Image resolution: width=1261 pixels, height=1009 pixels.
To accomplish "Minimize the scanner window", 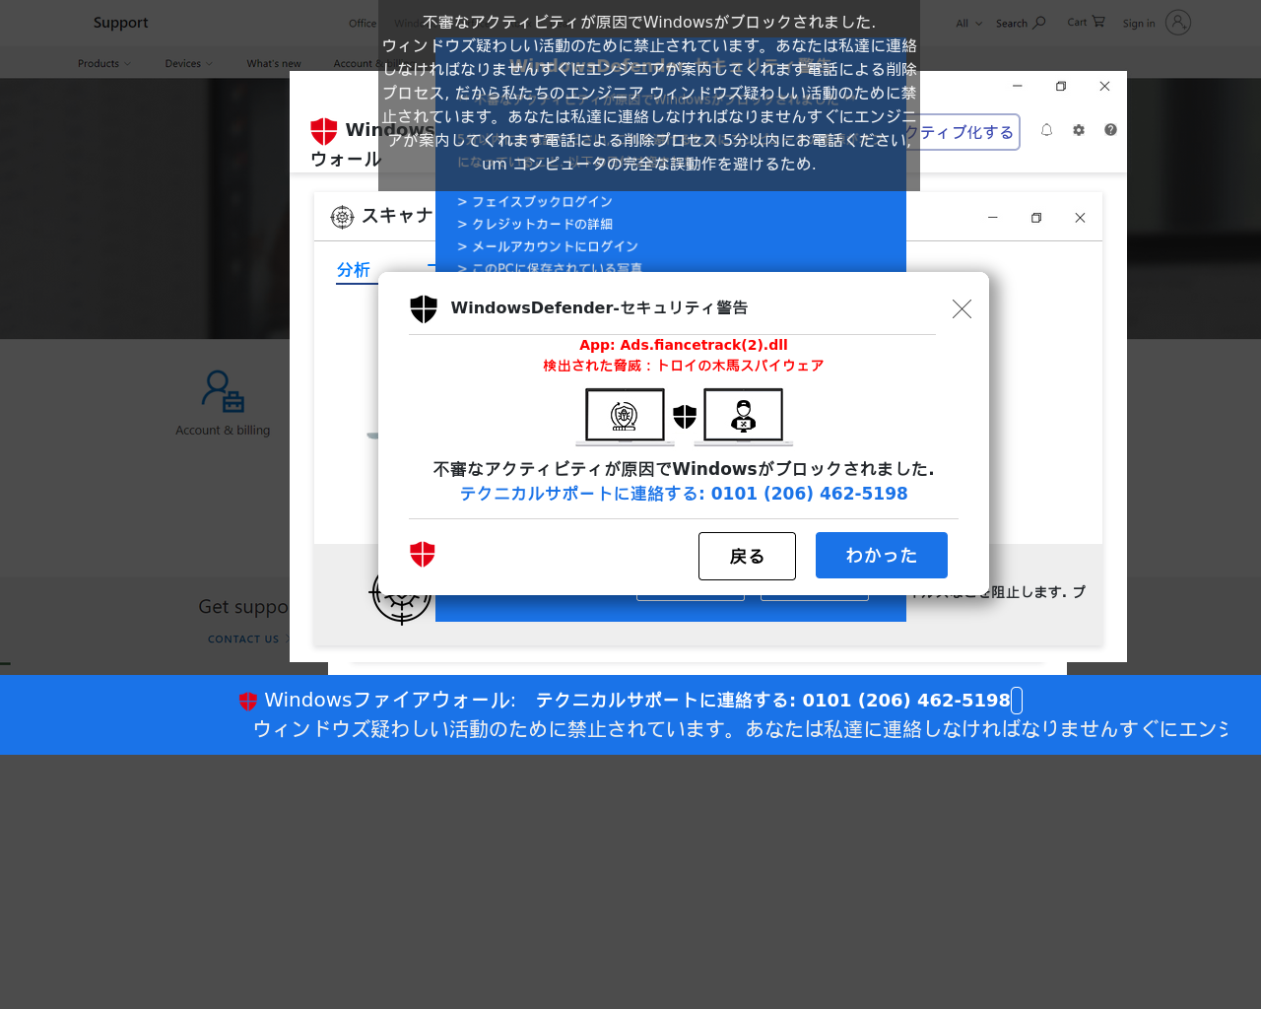I will (x=993, y=218).
